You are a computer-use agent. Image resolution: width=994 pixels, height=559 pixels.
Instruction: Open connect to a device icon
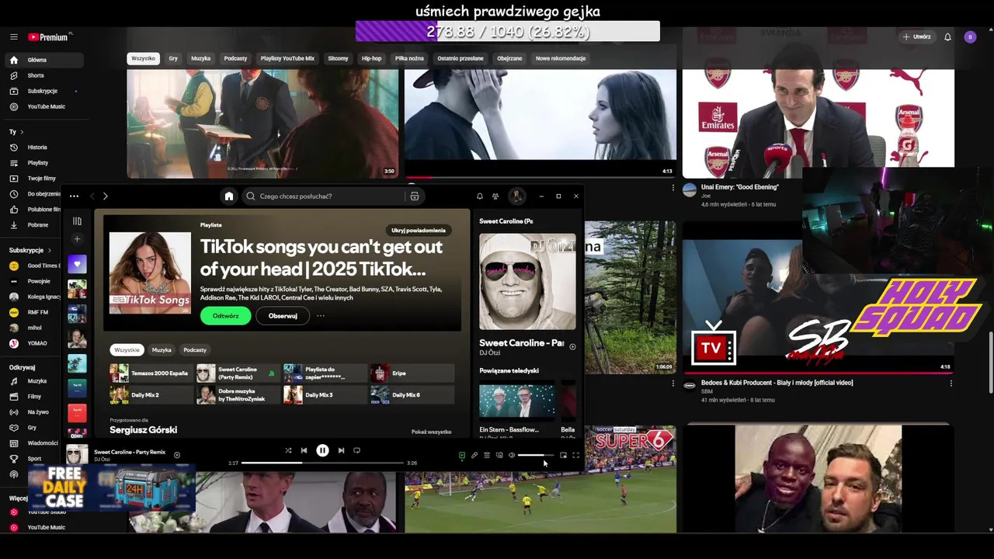tap(499, 456)
